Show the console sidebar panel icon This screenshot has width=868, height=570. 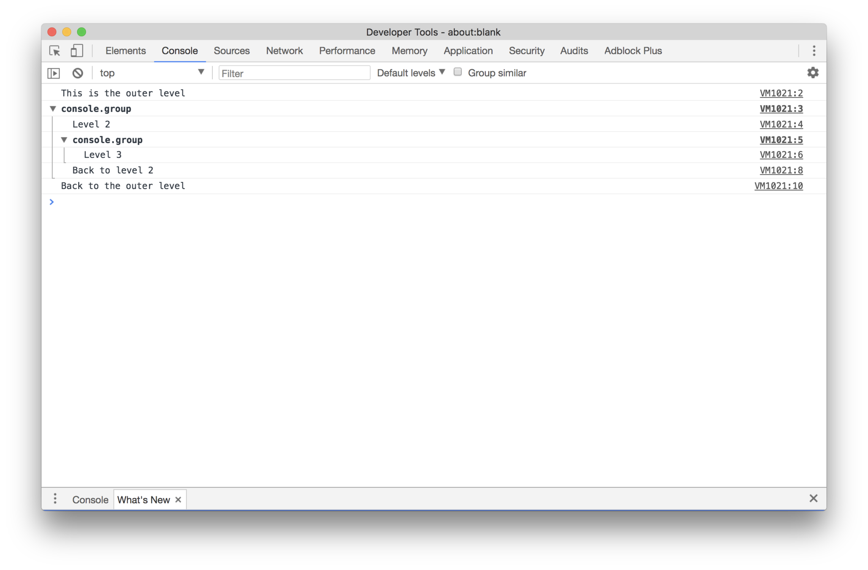pos(54,73)
